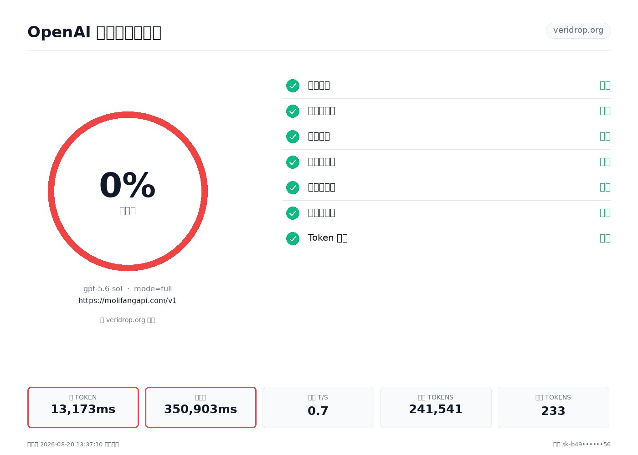The width and height of the screenshot is (638, 455).
Task: Select the first TOKEN 13,173ms stat card
Action: [x=83, y=407]
